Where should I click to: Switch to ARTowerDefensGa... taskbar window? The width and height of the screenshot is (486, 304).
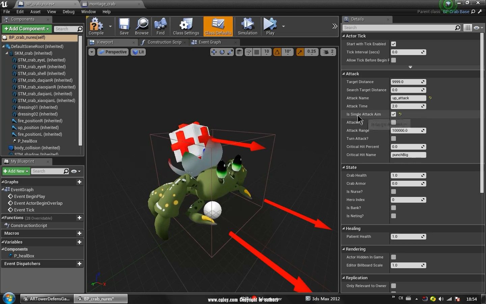47,299
